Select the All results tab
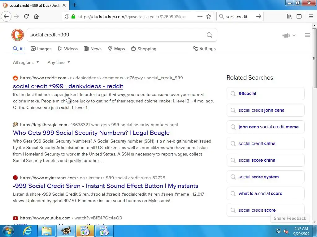The image size is (317, 237). (x=19, y=49)
